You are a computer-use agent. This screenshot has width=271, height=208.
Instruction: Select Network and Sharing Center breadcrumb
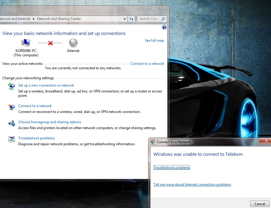tap(59, 19)
